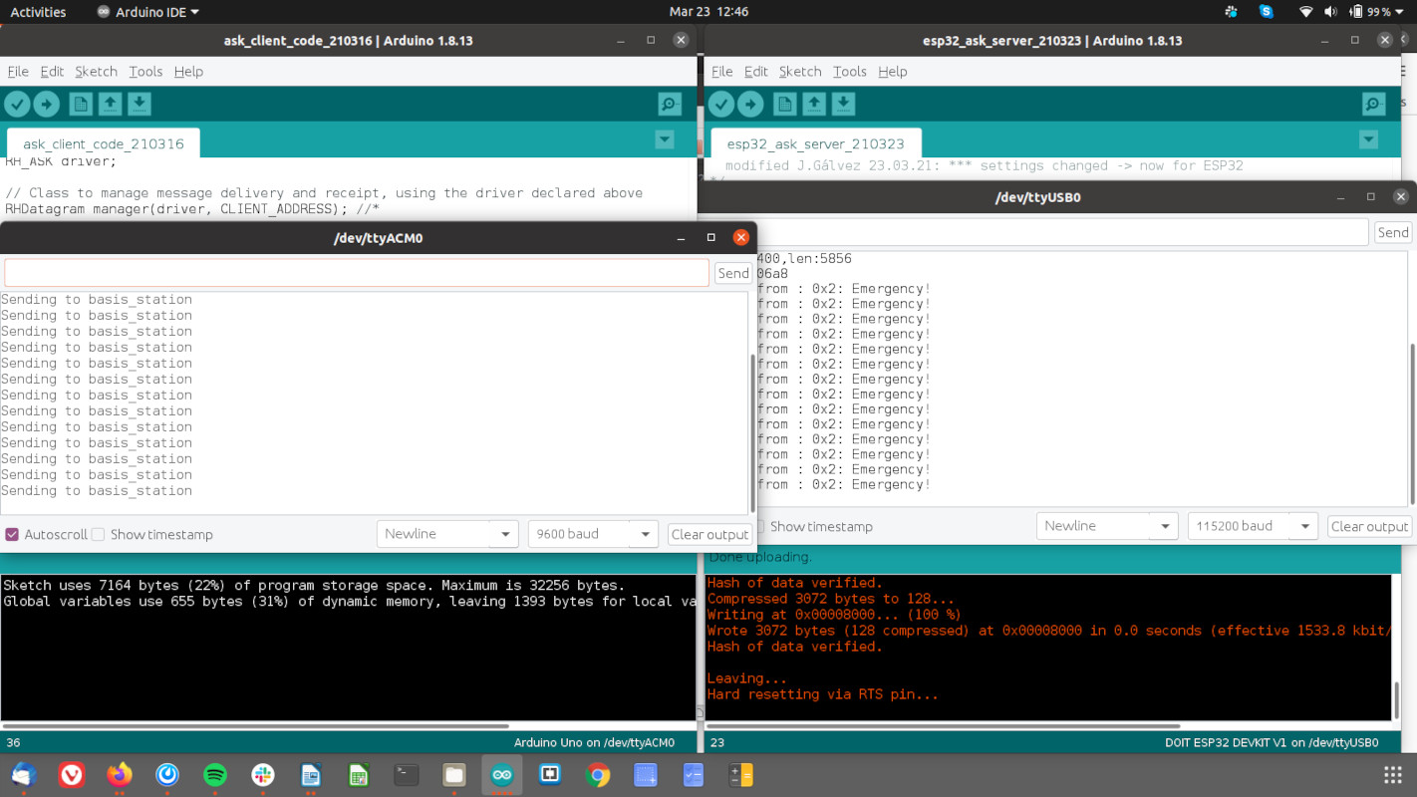Click horizontal scrollbar under left console

(x=255, y=726)
